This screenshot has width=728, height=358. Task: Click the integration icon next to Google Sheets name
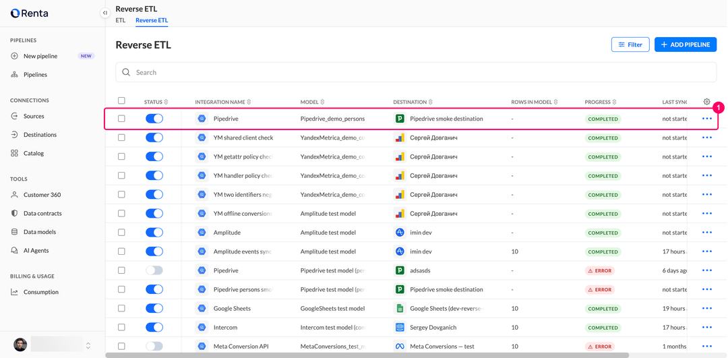(202, 308)
